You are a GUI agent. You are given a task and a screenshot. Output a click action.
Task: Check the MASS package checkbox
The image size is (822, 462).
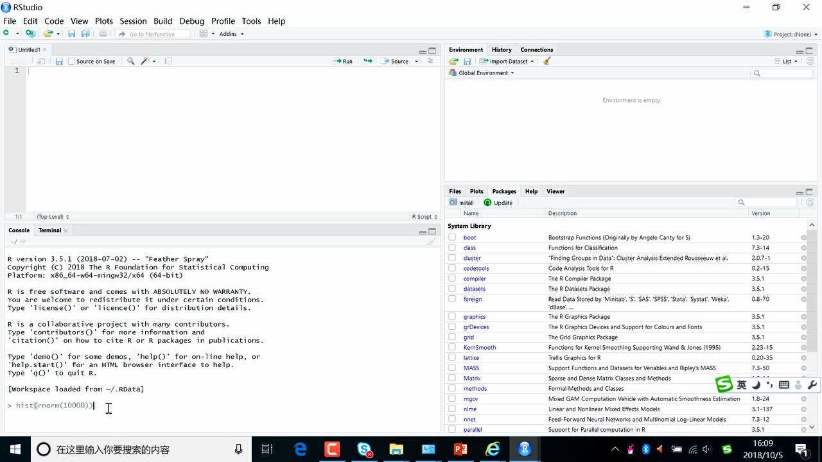(452, 368)
